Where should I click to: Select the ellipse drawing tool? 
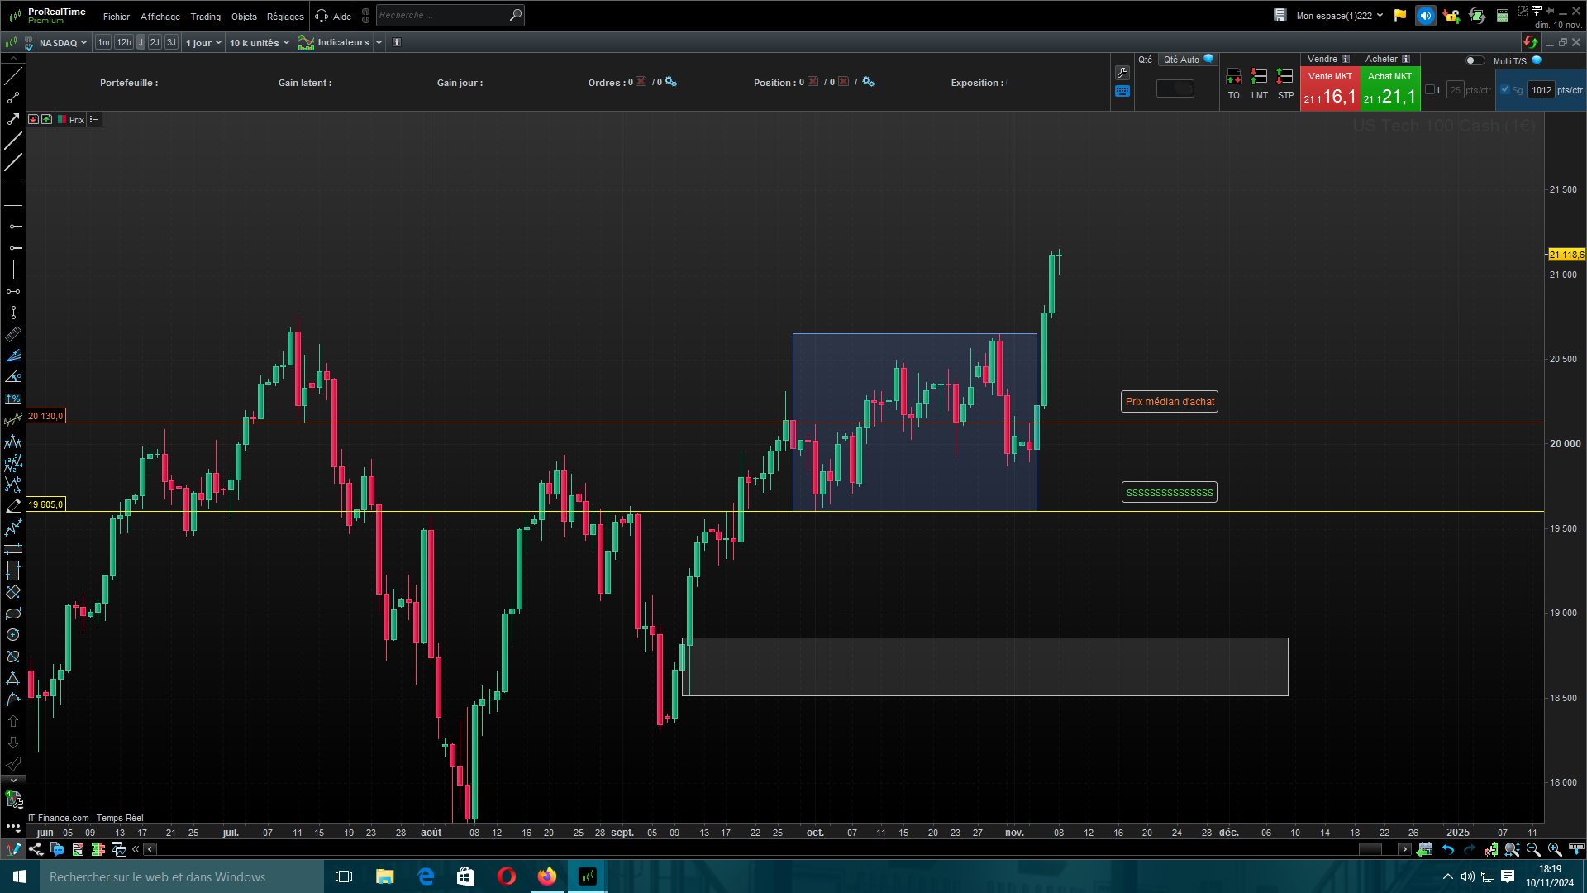[x=13, y=614]
